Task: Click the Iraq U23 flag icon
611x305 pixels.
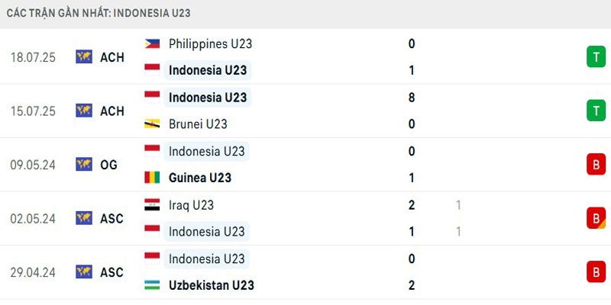Action: [152, 204]
